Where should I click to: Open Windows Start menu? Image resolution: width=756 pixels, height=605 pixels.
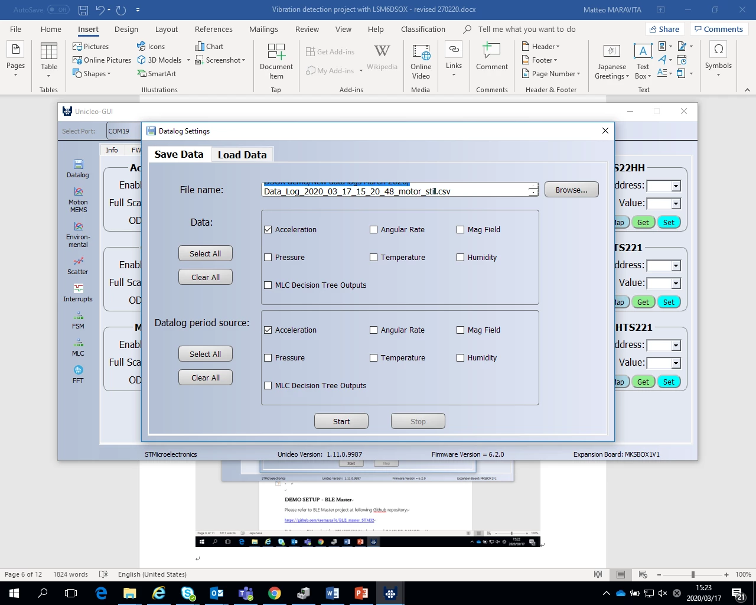pyautogui.click(x=14, y=593)
